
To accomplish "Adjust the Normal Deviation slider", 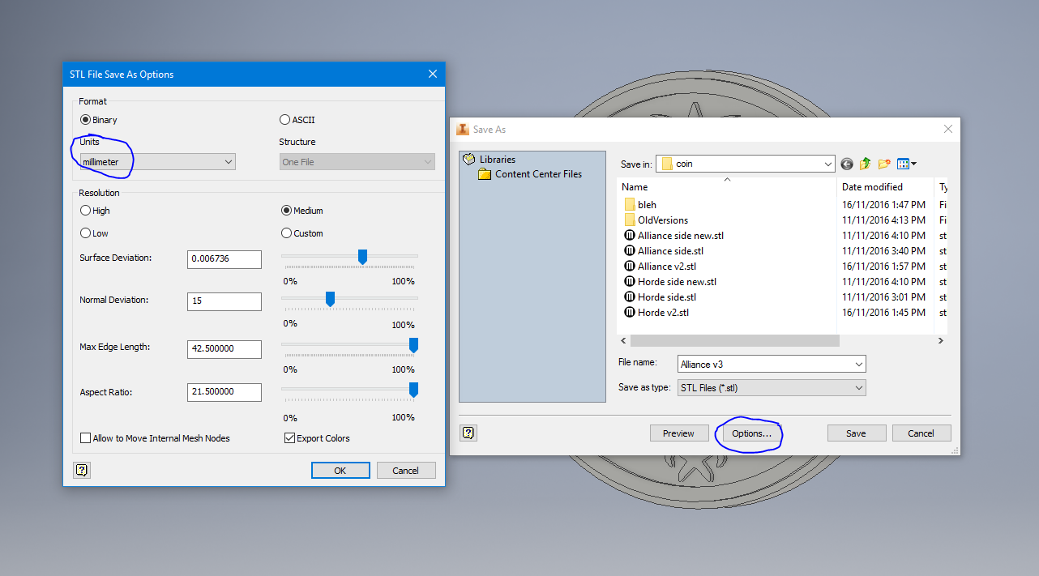I will pyautogui.click(x=330, y=298).
